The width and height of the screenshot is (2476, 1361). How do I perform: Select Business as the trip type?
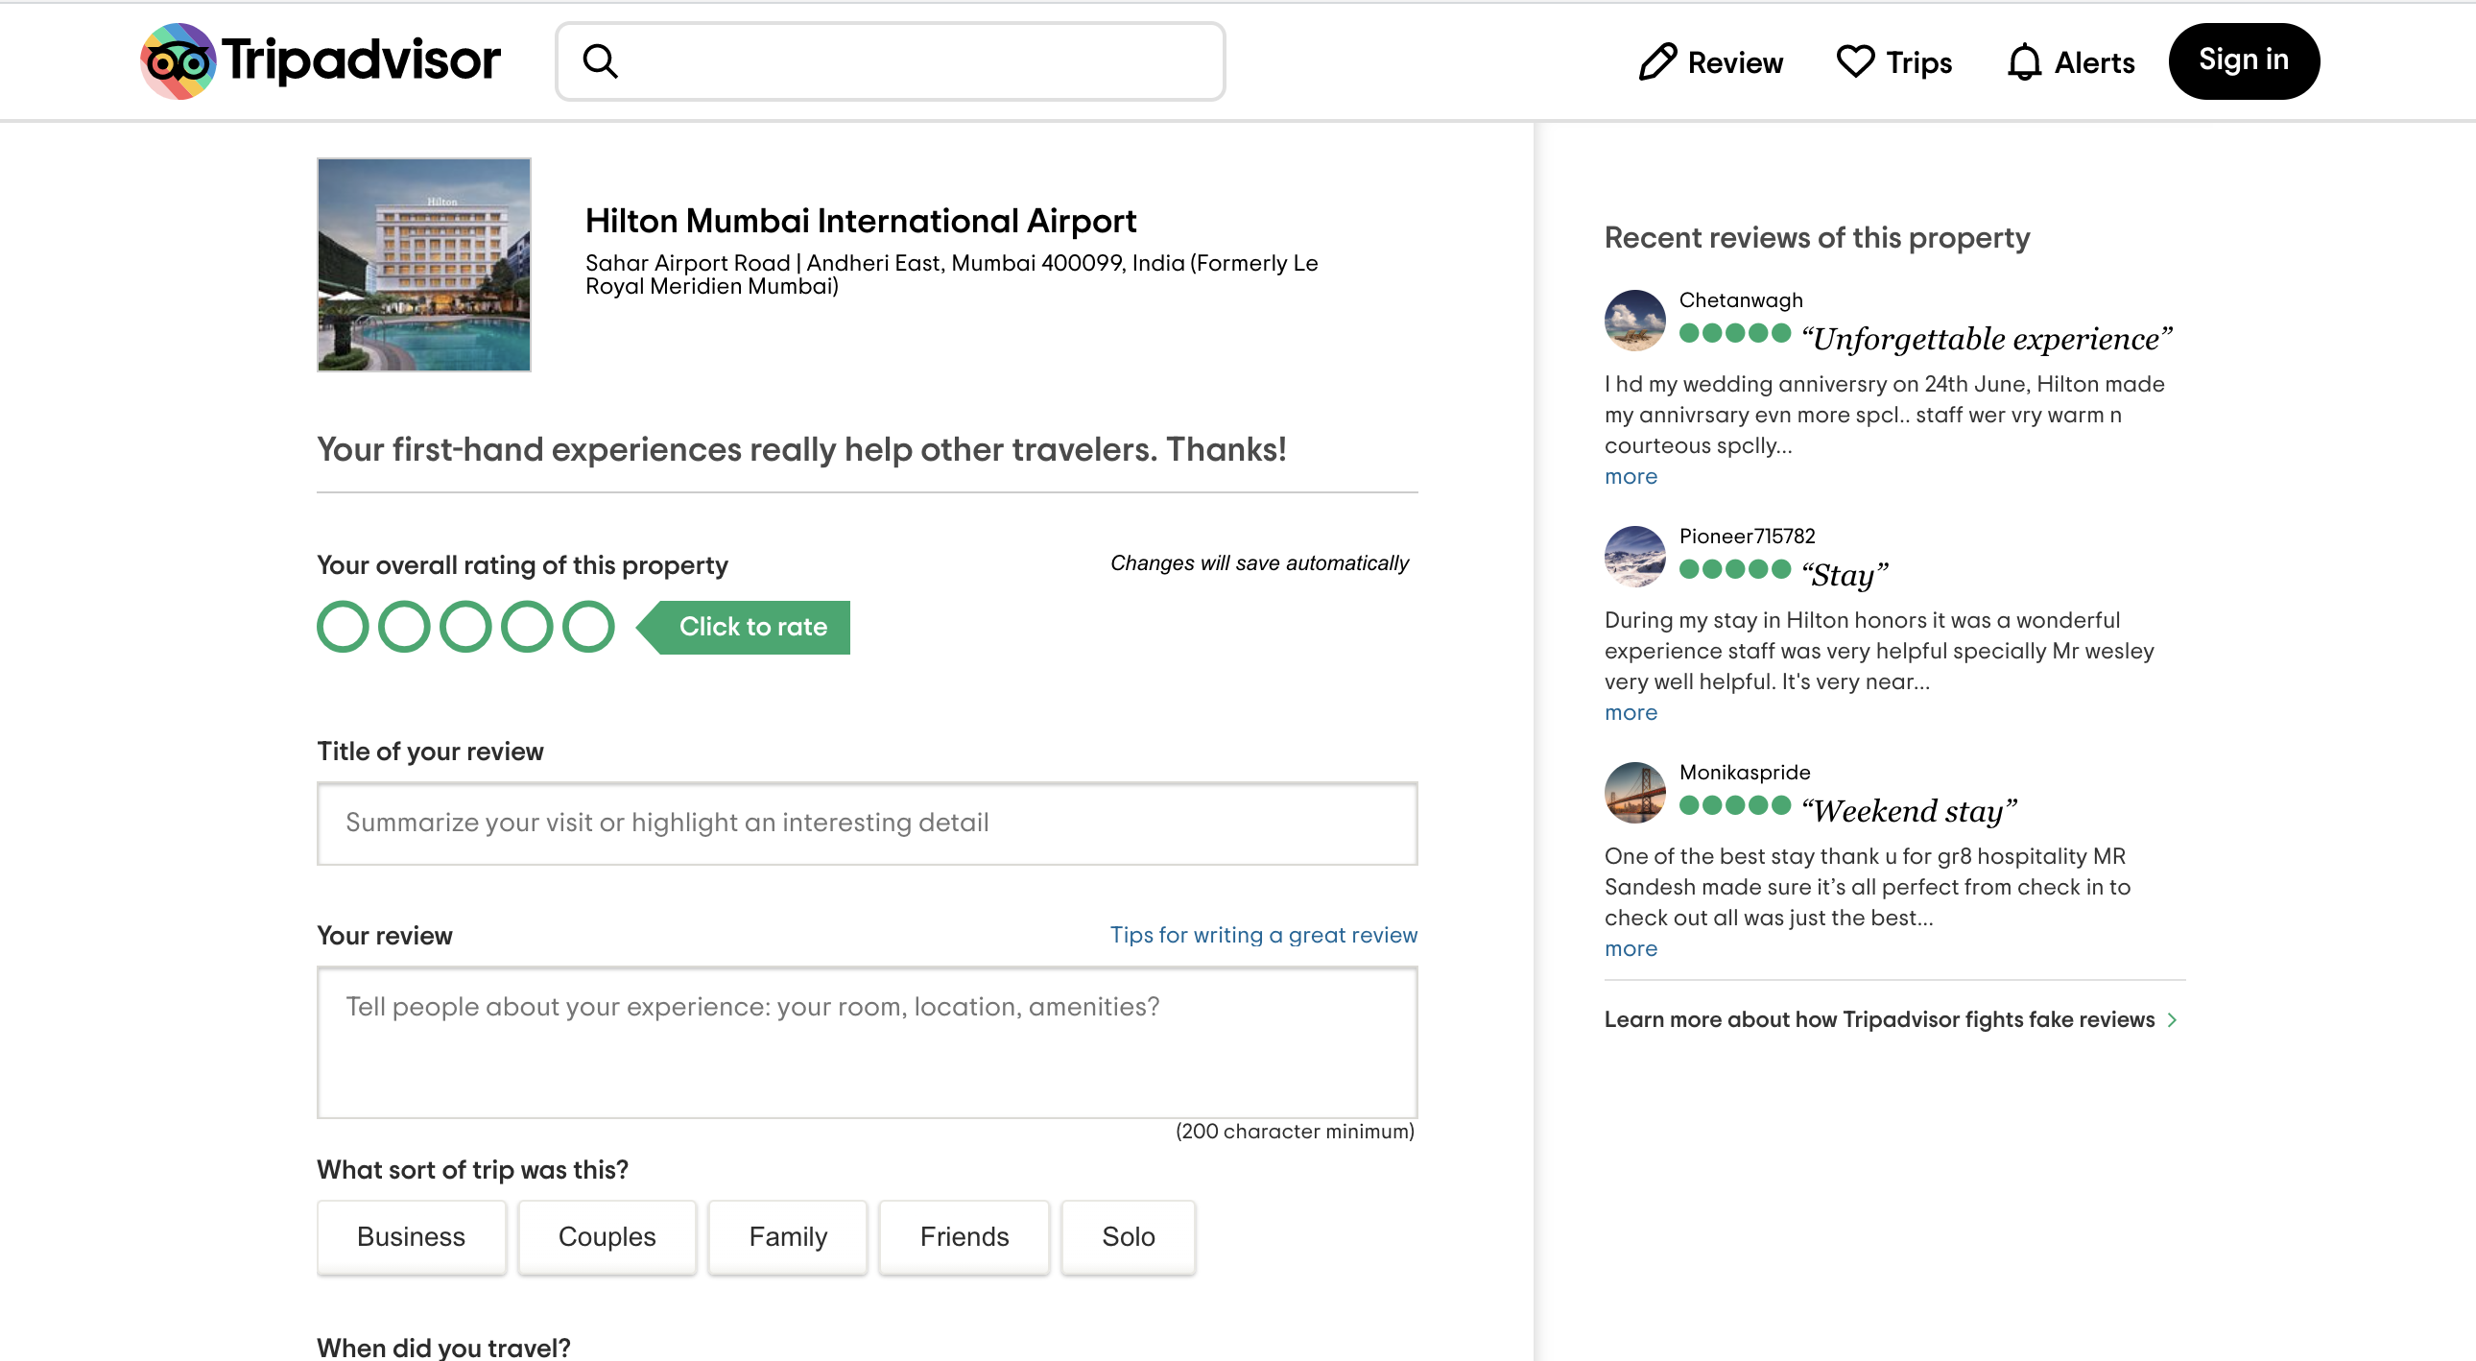[x=411, y=1237]
